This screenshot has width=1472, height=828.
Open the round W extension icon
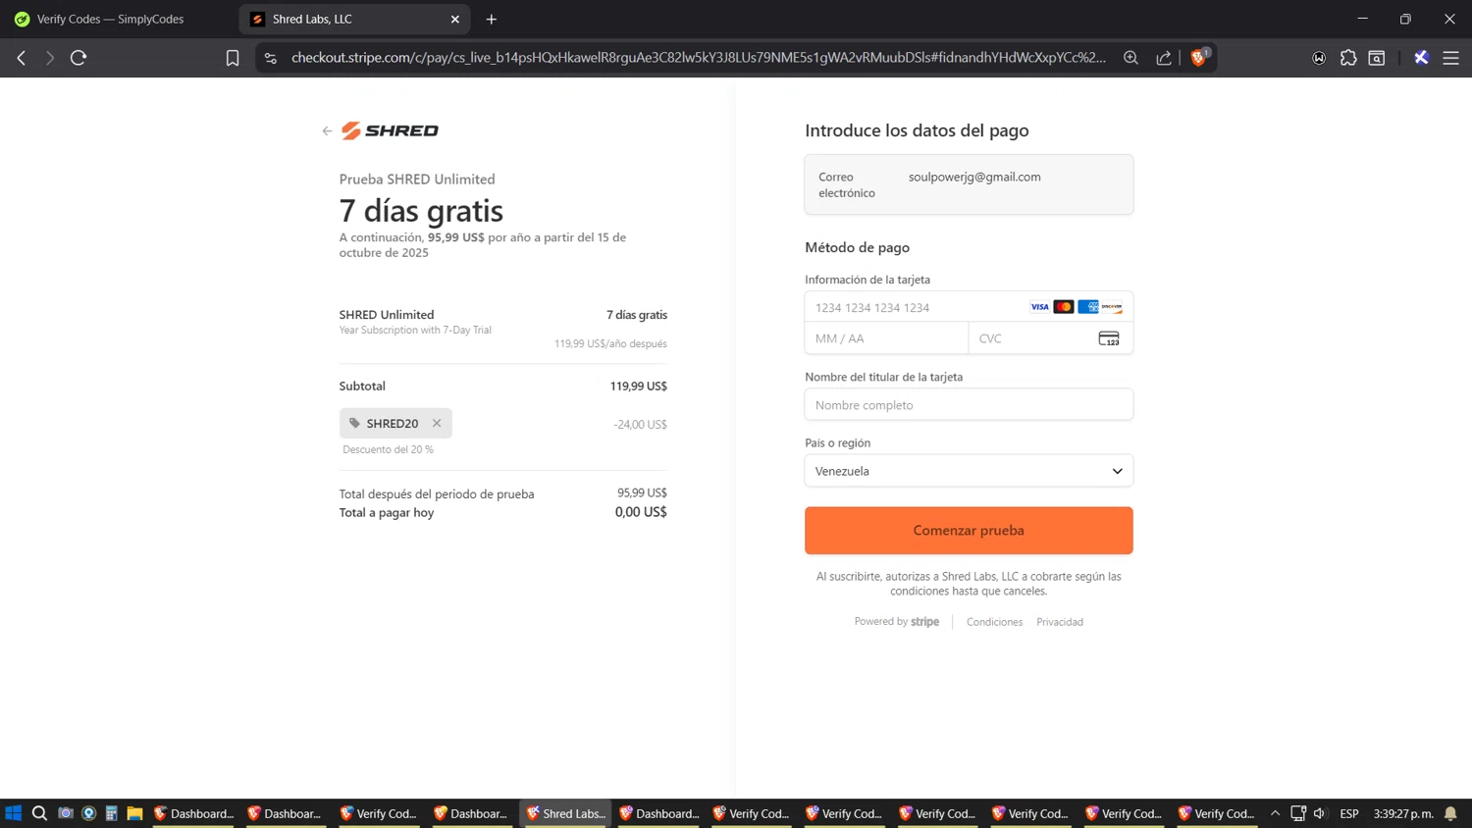pyautogui.click(x=1319, y=58)
